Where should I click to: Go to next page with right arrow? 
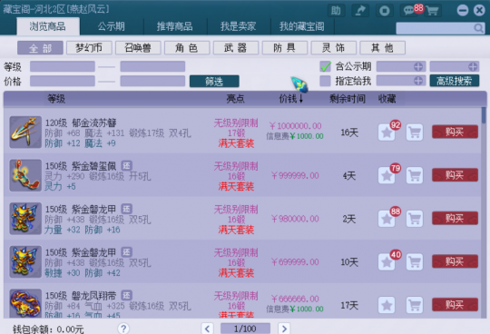tap(284, 329)
